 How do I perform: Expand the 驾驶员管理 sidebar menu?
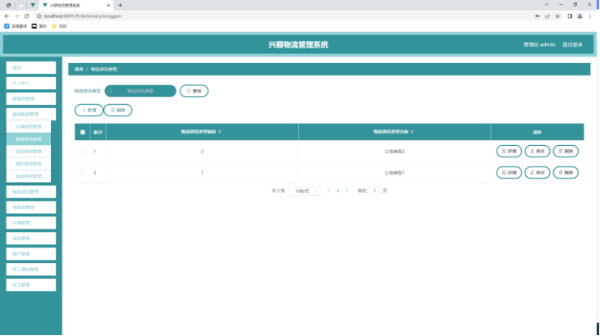pos(31,207)
